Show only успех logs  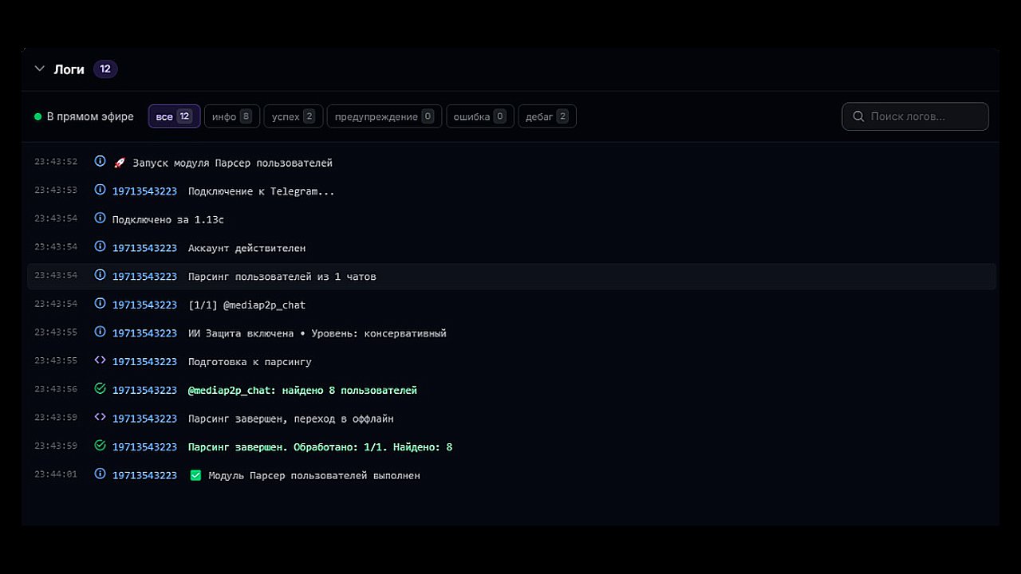click(294, 116)
